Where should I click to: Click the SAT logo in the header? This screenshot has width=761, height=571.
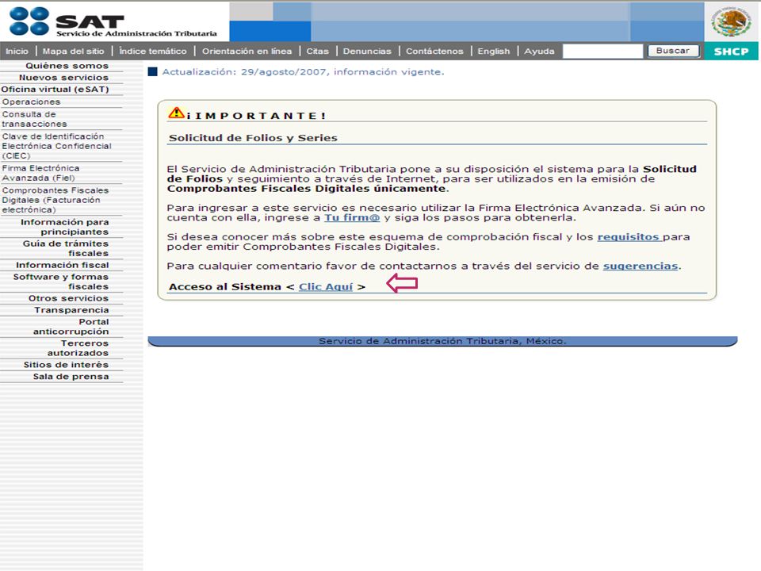[113, 22]
